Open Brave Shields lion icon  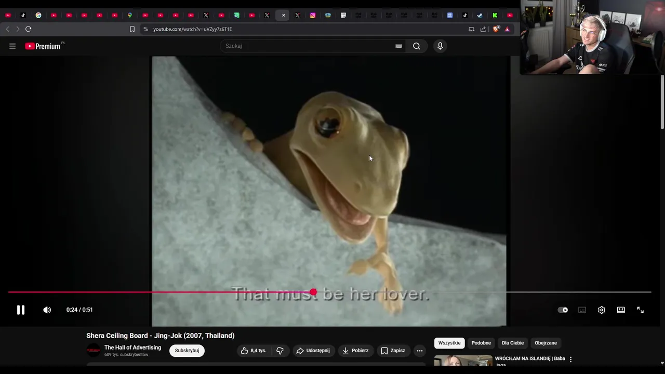(496, 29)
